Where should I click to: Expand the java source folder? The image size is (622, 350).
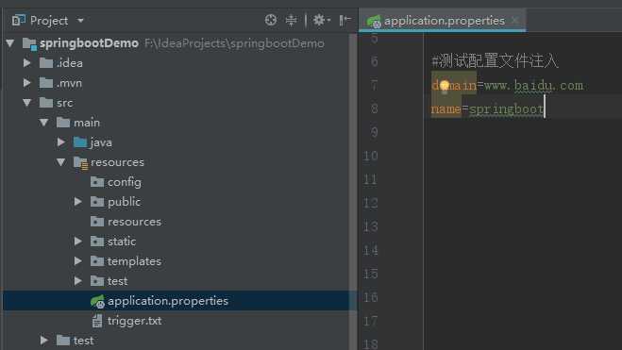[61, 142]
